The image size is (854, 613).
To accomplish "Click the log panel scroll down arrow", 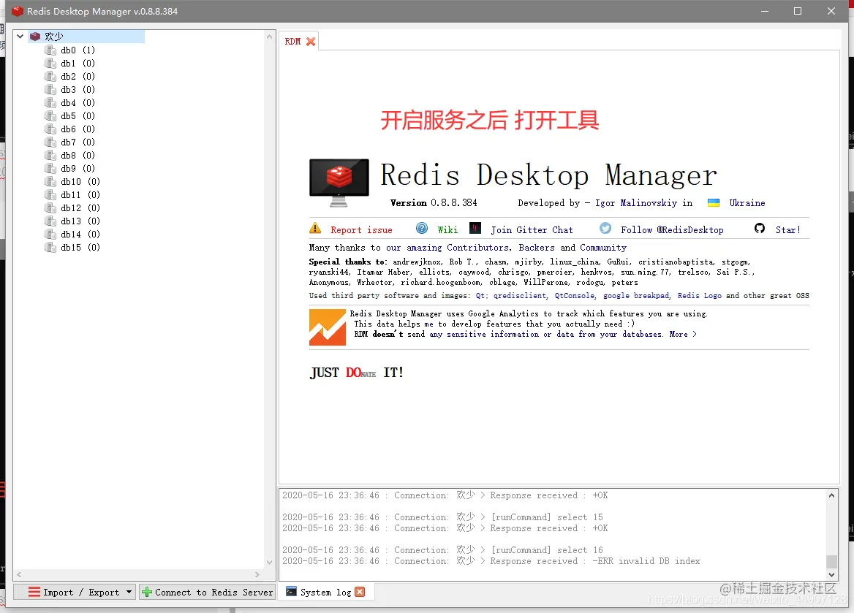I will 831,574.
